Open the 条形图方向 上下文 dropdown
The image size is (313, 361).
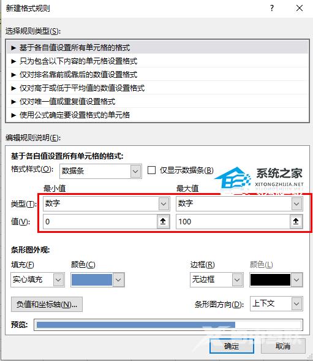pos(276,304)
